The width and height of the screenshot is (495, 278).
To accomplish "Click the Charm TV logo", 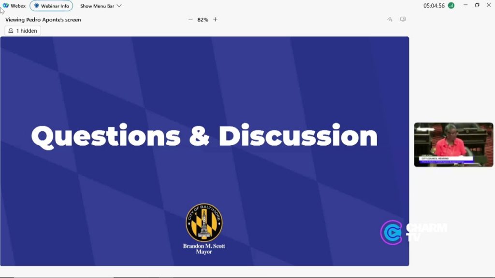I will pyautogui.click(x=414, y=233).
